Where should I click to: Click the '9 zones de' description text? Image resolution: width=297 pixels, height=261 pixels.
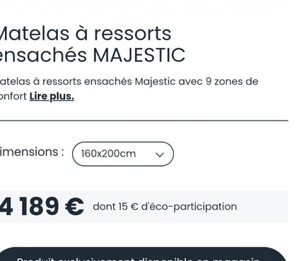tap(232, 81)
